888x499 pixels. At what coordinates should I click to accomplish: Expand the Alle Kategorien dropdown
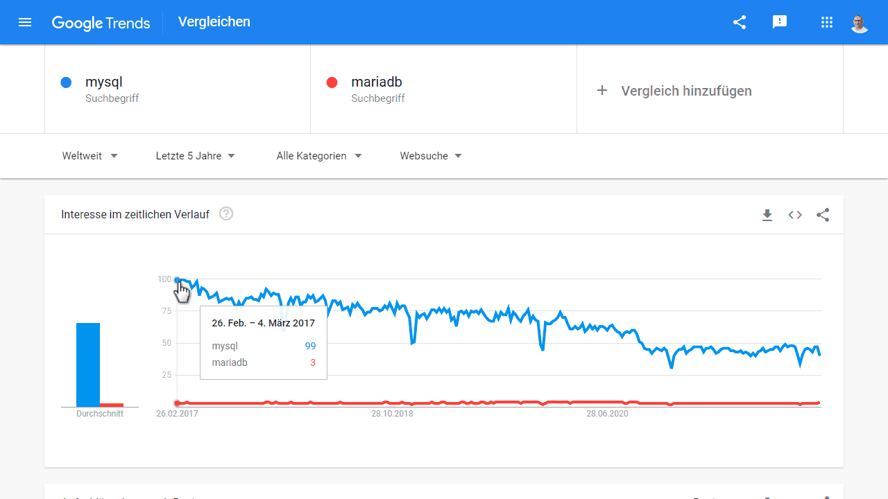(319, 156)
